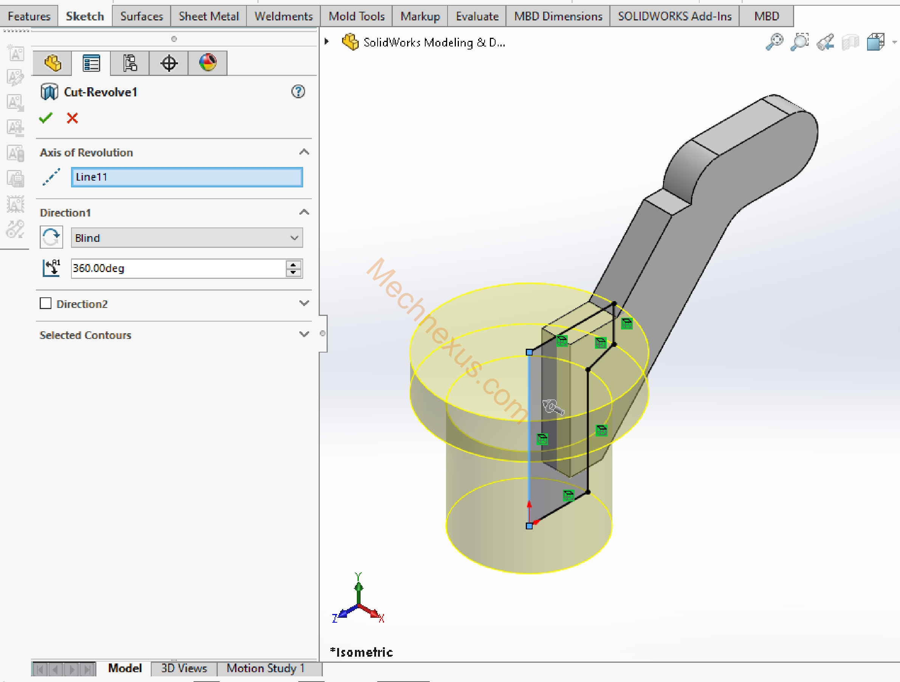The width and height of the screenshot is (900, 682).
Task: Accept the cut with green checkmark
Action: [46, 118]
